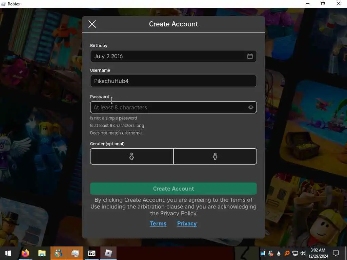Click the orange magnifier tray icon
This screenshot has width=347, height=260.
pyautogui.click(x=287, y=253)
